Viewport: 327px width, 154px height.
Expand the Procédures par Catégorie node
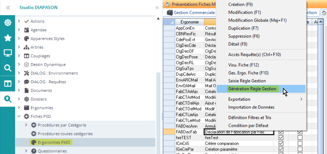[26, 125]
